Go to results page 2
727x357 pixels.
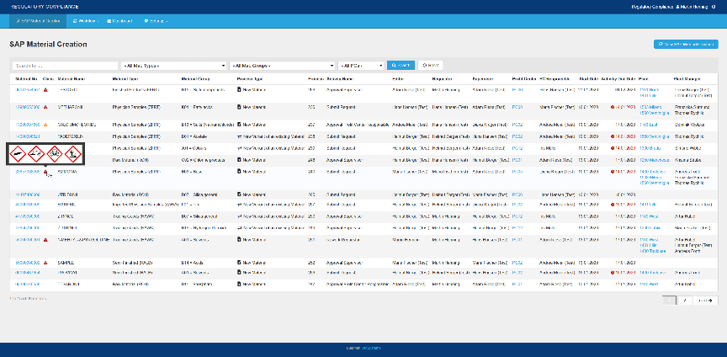684,301
